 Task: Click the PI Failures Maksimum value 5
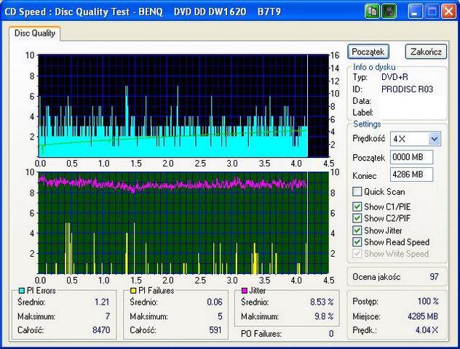[220, 316]
